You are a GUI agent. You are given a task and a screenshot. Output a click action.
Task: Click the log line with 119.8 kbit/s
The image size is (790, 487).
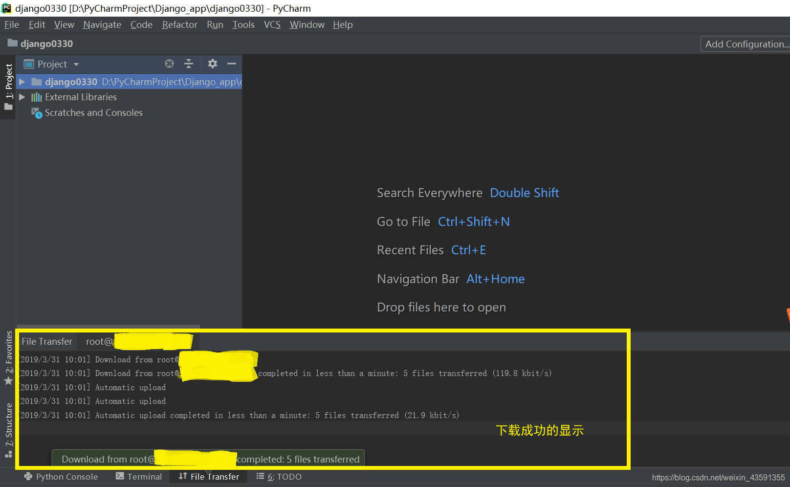(x=285, y=373)
